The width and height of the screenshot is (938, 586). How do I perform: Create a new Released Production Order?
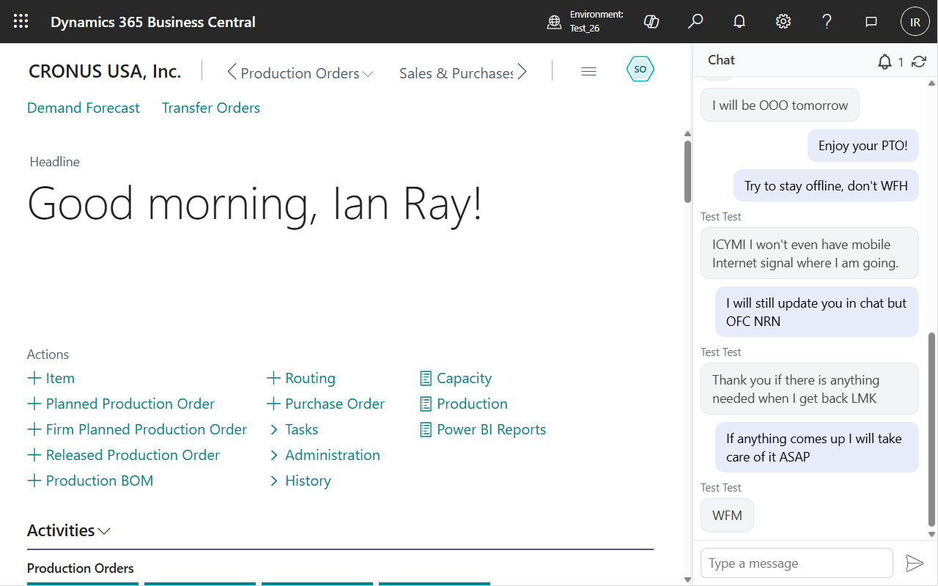coord(132,455)
